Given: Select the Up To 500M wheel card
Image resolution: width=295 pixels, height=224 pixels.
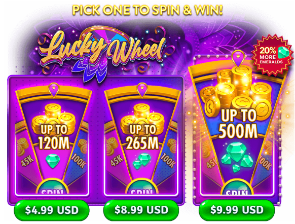Looking at the screenshot, I should 237,128.
